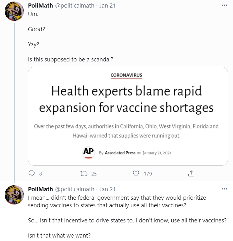Click the Associated Press byline
This screenshot has width=233, height=241.
click(x=120, y=153)
